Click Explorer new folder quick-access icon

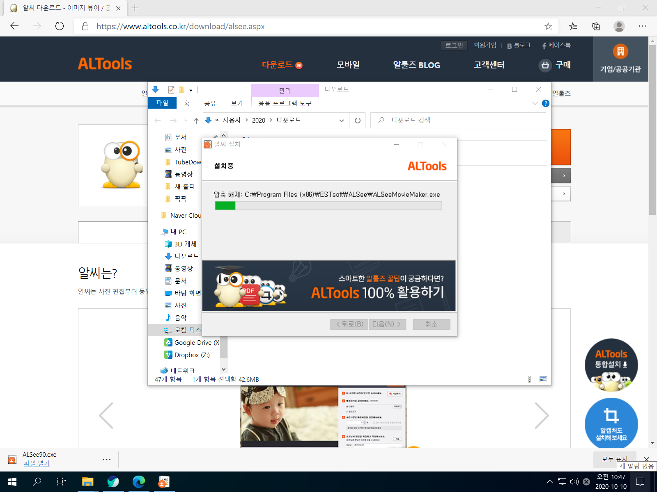point(181,89)
